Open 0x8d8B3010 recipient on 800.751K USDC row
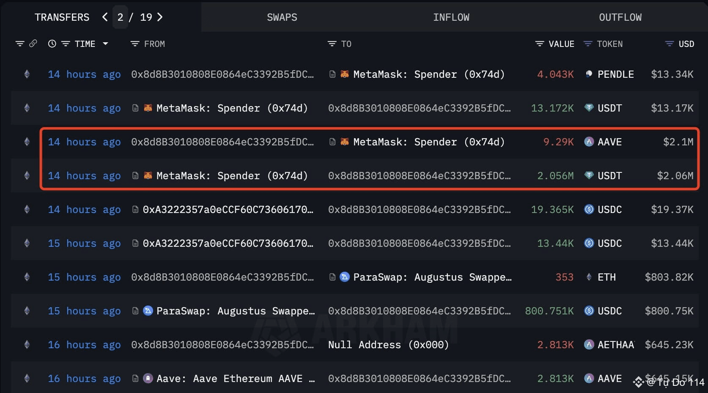 (x=419, y=311)
